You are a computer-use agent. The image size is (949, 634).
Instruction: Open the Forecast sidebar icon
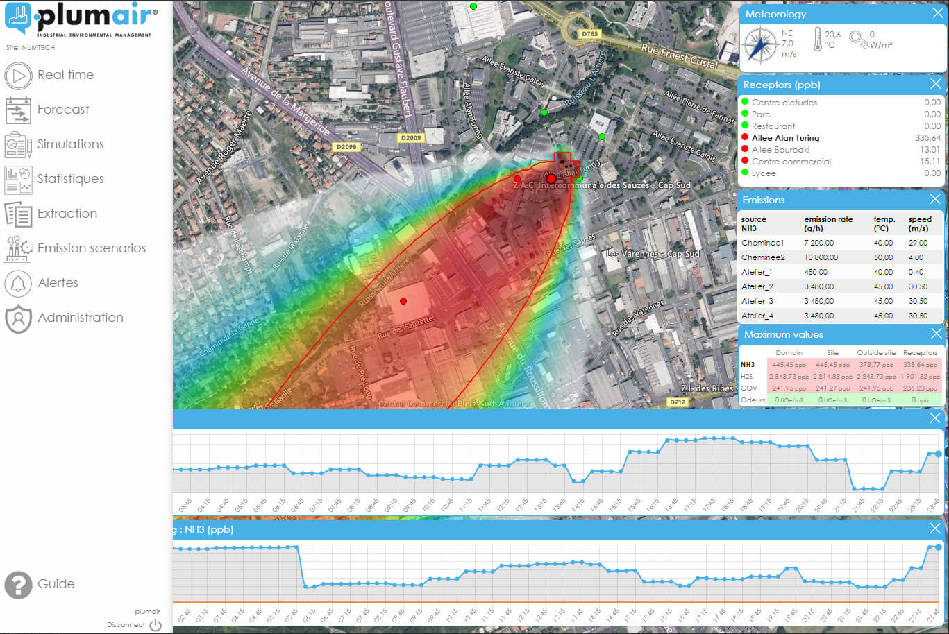(x=19, y=110)
